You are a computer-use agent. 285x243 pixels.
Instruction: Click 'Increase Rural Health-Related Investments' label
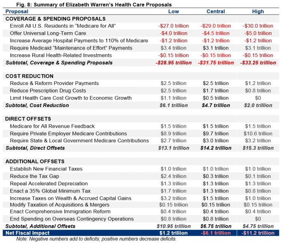tap(61, 55)
